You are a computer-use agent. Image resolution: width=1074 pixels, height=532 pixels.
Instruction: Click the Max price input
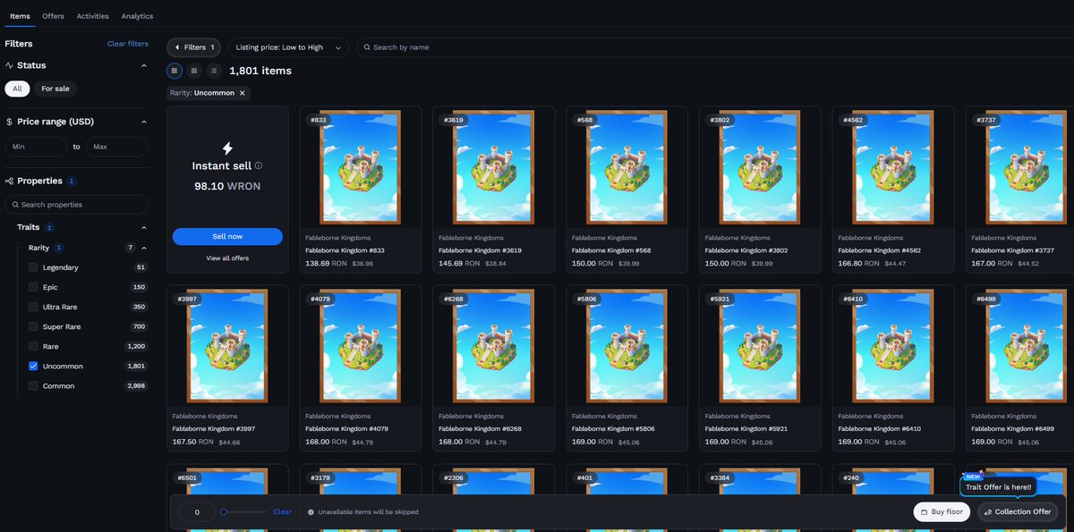tap(116, 147)
